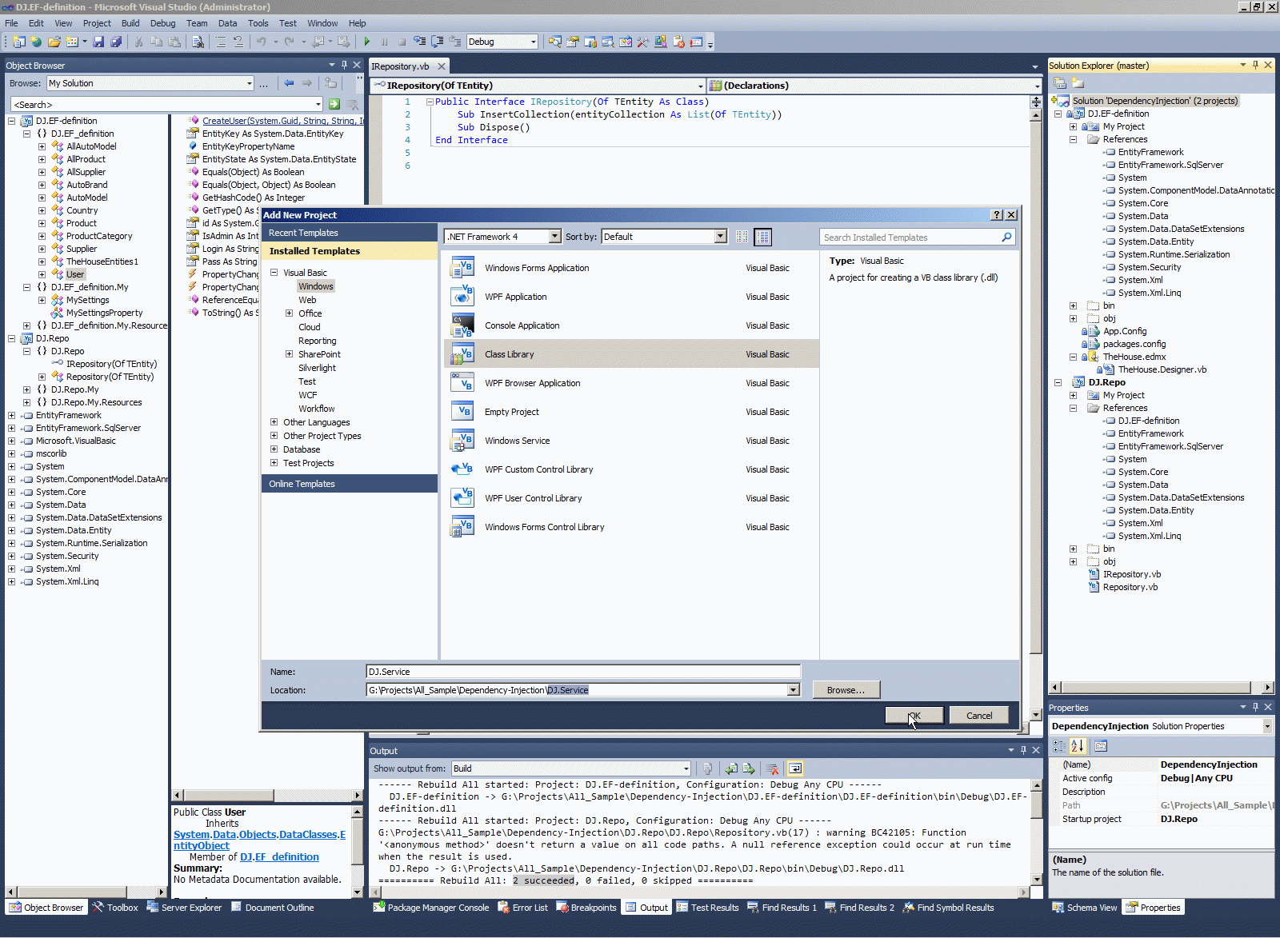Click the Undo arrow toolbar icon

click(261, 42)
